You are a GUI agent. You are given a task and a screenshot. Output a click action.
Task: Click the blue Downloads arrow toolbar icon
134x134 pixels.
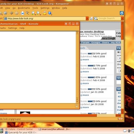[50, 13]
